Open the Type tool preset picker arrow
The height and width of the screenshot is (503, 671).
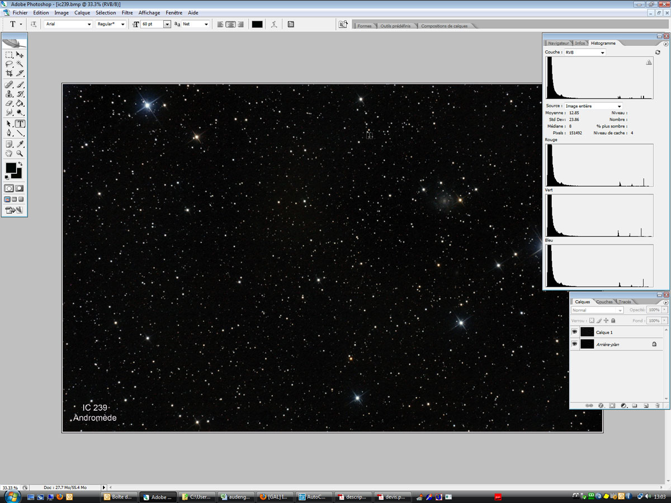point(21,25)
